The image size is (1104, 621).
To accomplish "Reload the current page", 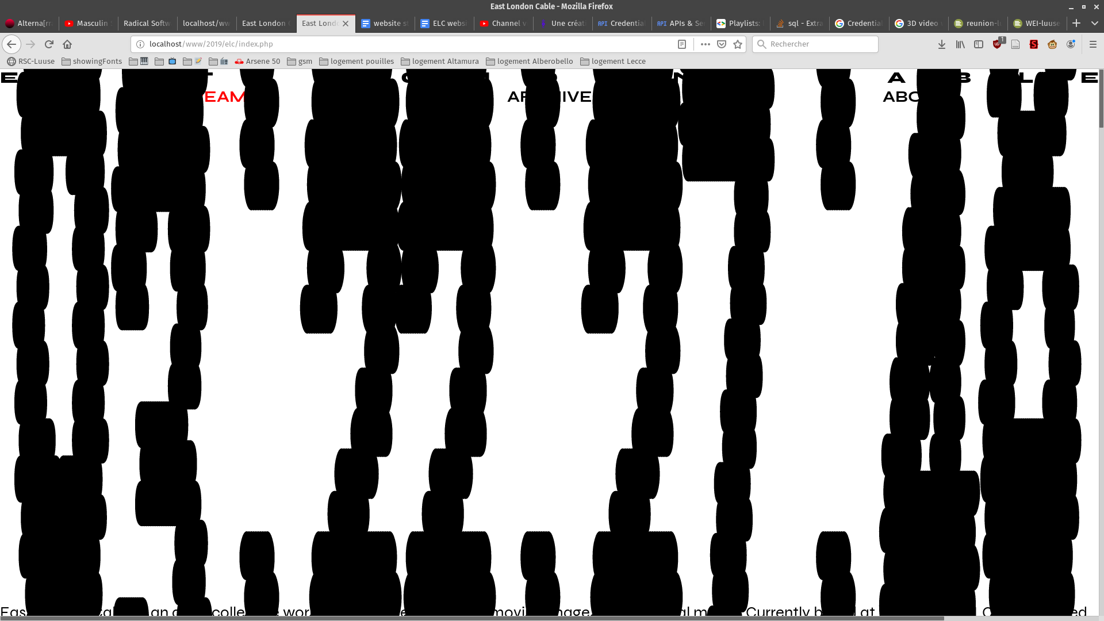I will click(49, 44).
